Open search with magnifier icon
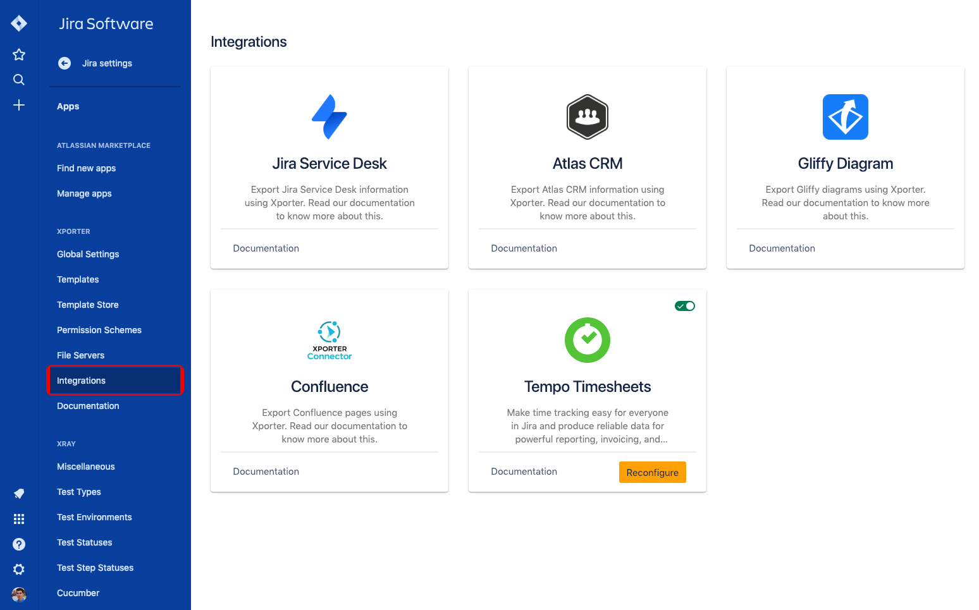This screenshot has height=610, width=979. tap(19, 80)
